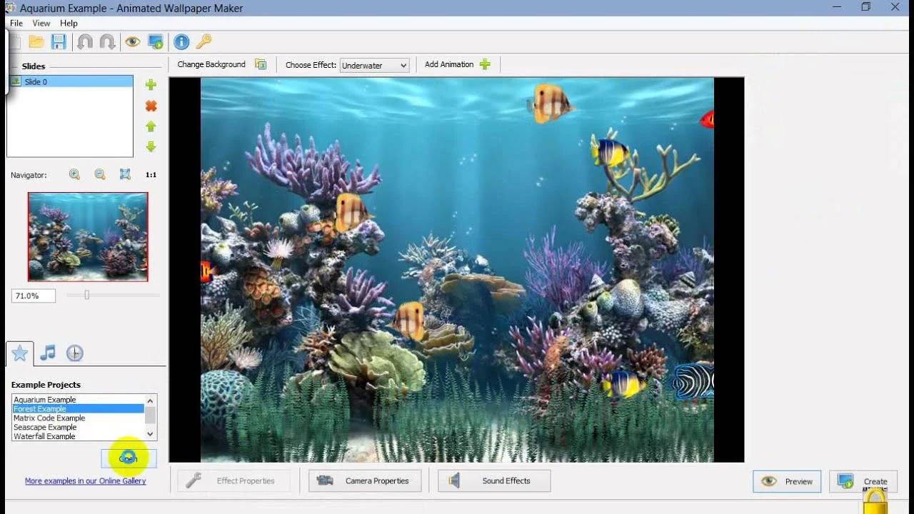This screenshot has width=914, height=514.
Task: Click the 71.0% zoom input field
Action: tap(33, 296)
